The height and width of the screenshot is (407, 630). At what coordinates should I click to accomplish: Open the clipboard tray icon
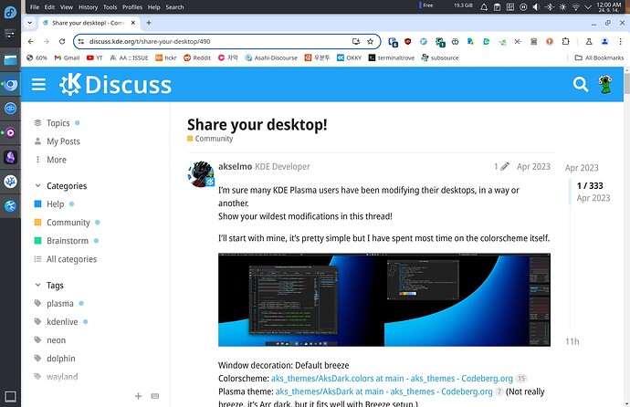[497, 6]
